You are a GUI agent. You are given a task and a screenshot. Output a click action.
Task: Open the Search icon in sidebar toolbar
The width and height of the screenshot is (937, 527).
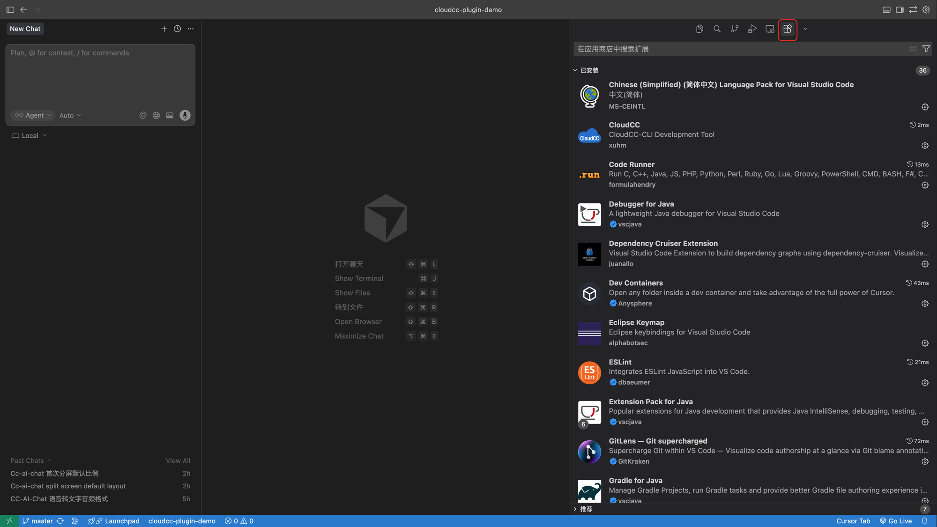pos(717,29)
